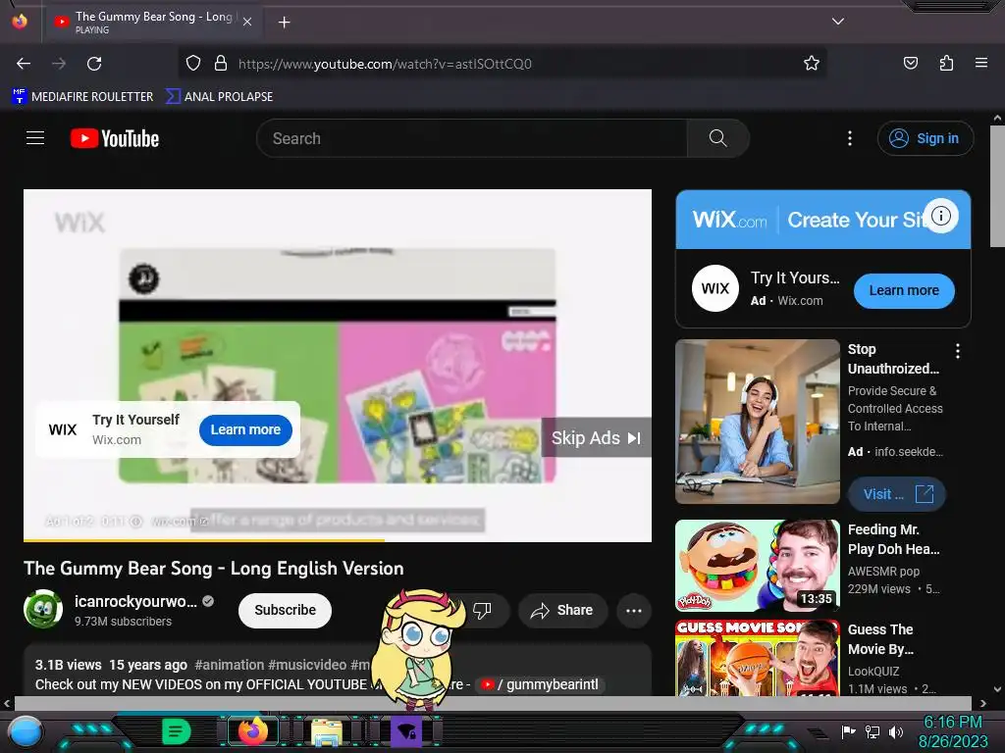This screenshot has width=1005, height=753.
Task: Open taskbar clock showing 6:16 PM
Action: [953, 731]
